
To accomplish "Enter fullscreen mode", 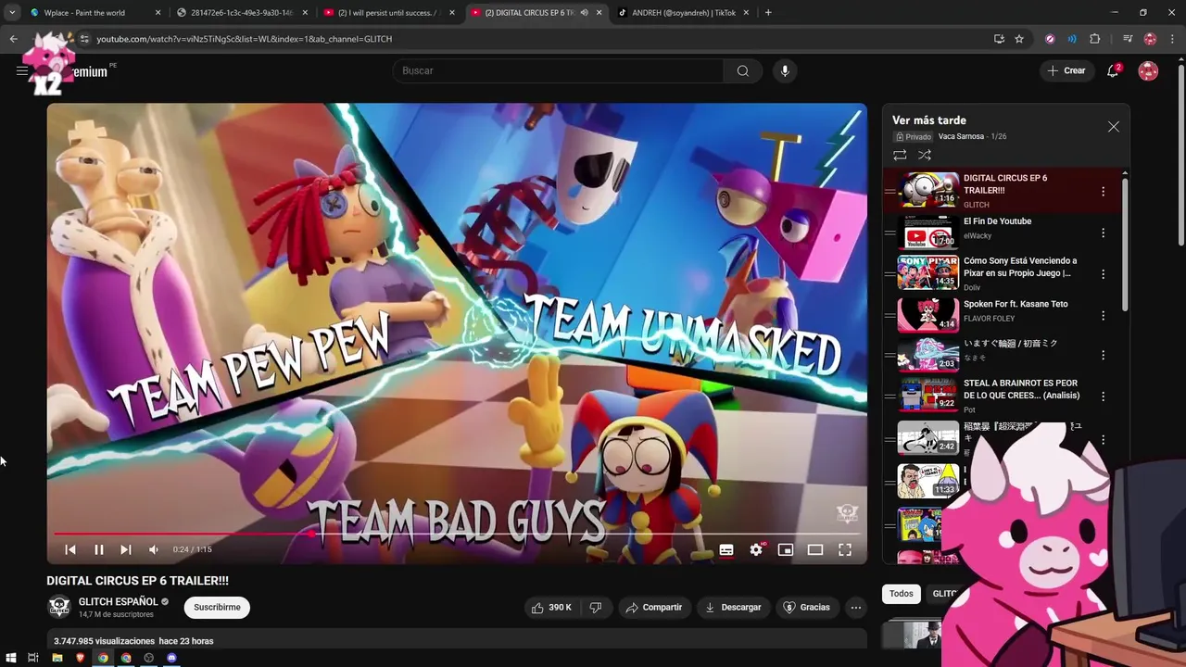I will [x=845, y=549].
